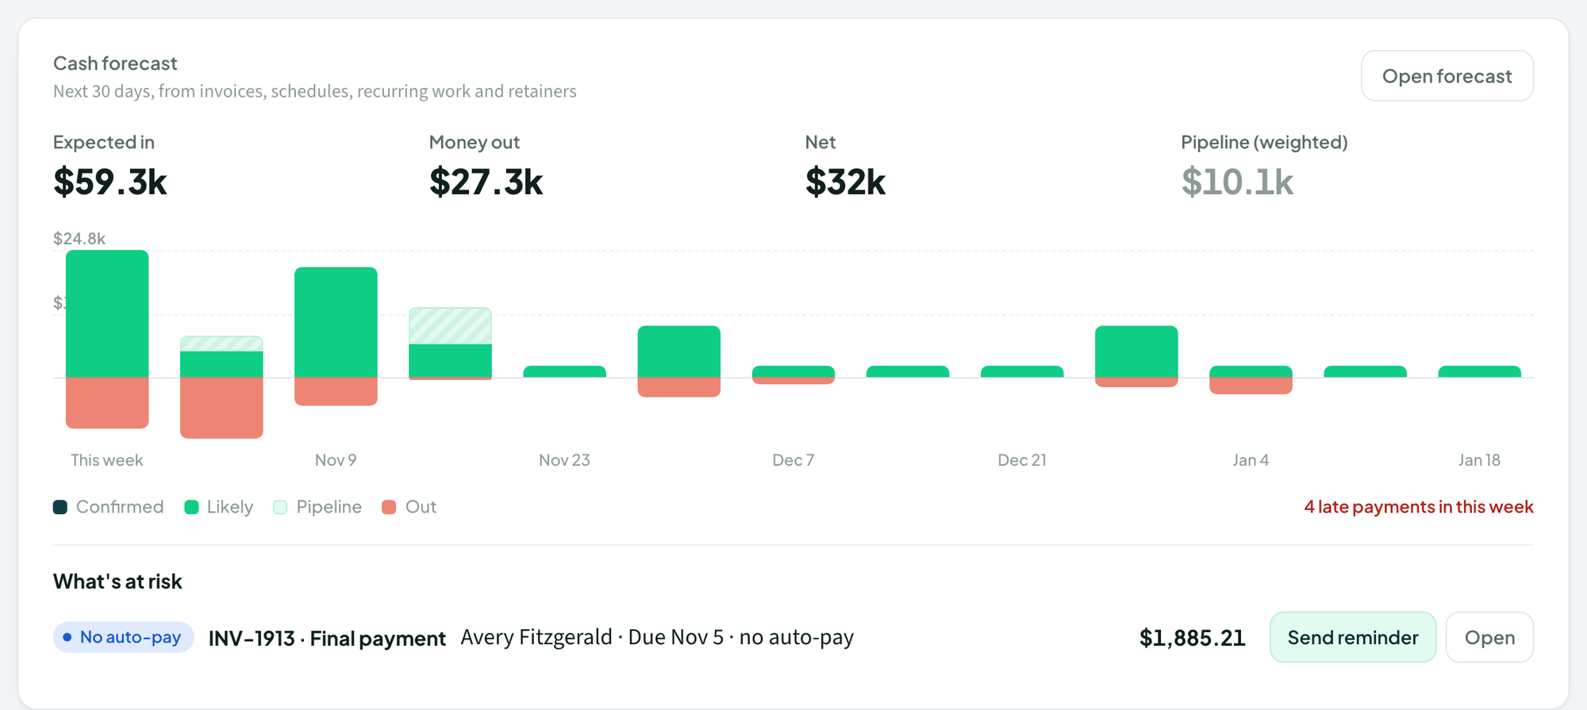1587x710 pixels.
Task: Click the Open button for INV-1913
Action: click(1489, 637)
